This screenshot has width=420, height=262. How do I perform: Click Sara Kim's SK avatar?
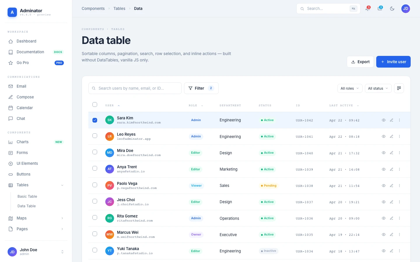click(x=110, y=120)
